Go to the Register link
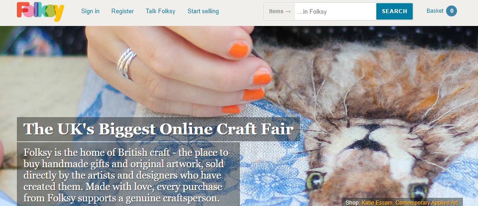This screenshot has height=206, width=478. [123, 11]
